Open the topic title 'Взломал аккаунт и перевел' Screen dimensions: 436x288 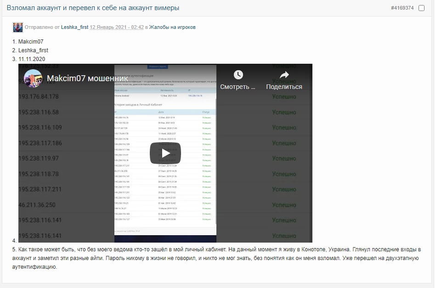93,8
